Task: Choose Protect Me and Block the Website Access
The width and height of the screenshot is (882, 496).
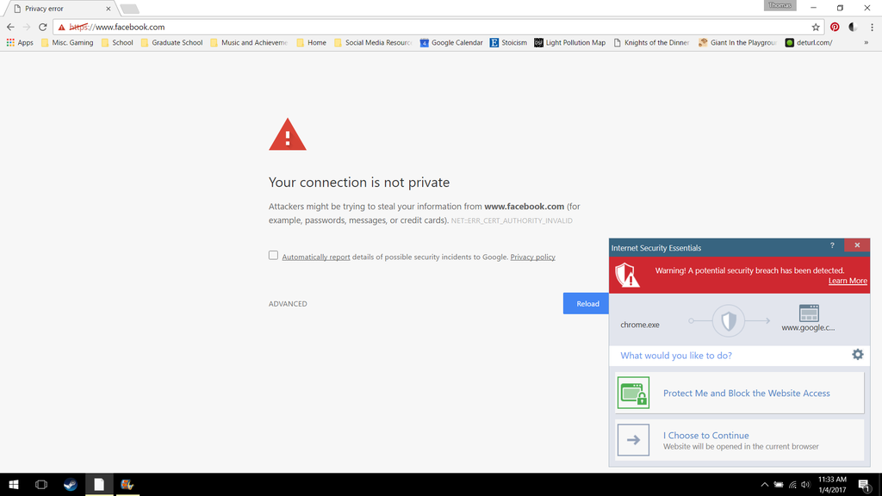Action: click(739, 393)
